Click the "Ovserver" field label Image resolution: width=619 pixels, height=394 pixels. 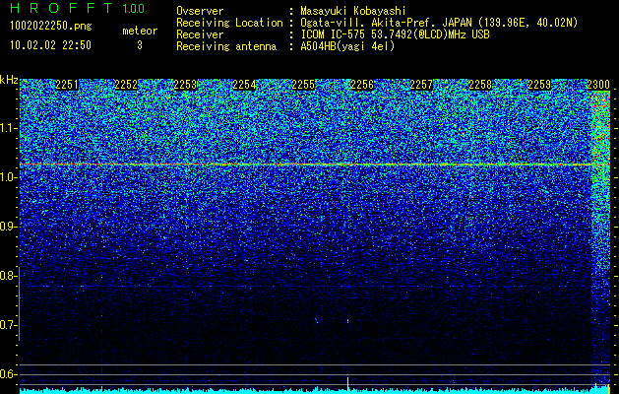point(200,11)
